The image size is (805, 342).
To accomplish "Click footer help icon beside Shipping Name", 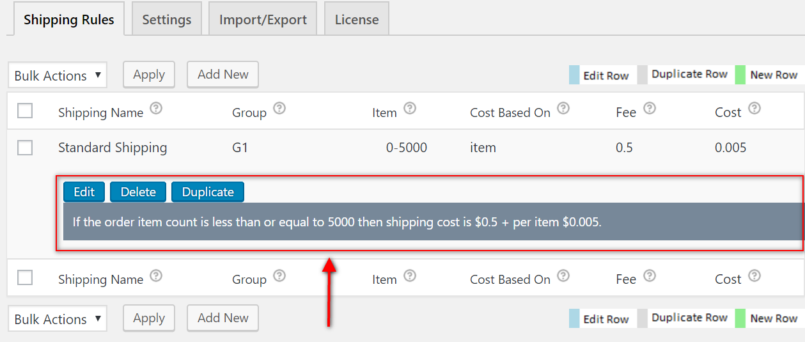I will click(x=156, y=276).
